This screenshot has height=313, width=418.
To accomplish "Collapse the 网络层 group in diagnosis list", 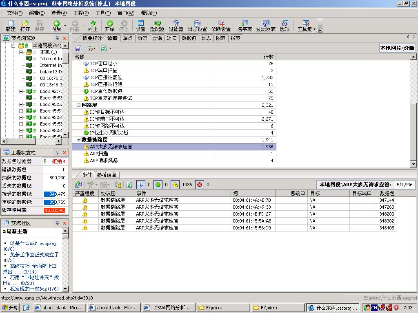I will (78, 105).
